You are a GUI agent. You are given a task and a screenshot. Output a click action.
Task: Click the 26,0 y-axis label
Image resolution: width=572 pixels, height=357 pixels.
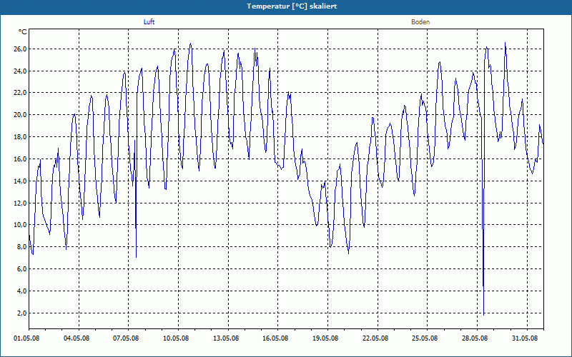(21, 49)
